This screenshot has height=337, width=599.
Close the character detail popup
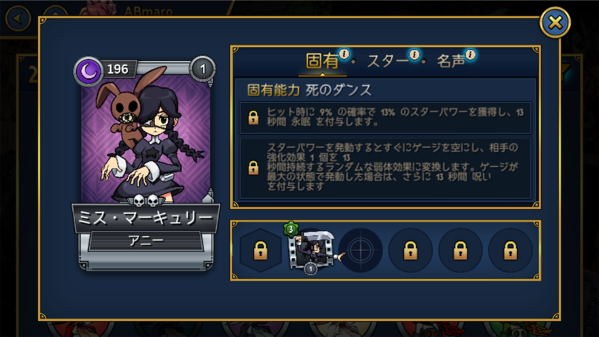tap(555, 23)
